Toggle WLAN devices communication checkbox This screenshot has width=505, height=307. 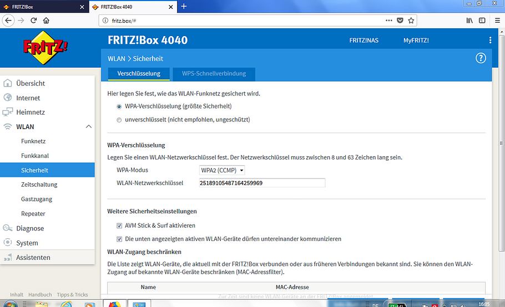[x=119, y=239]
